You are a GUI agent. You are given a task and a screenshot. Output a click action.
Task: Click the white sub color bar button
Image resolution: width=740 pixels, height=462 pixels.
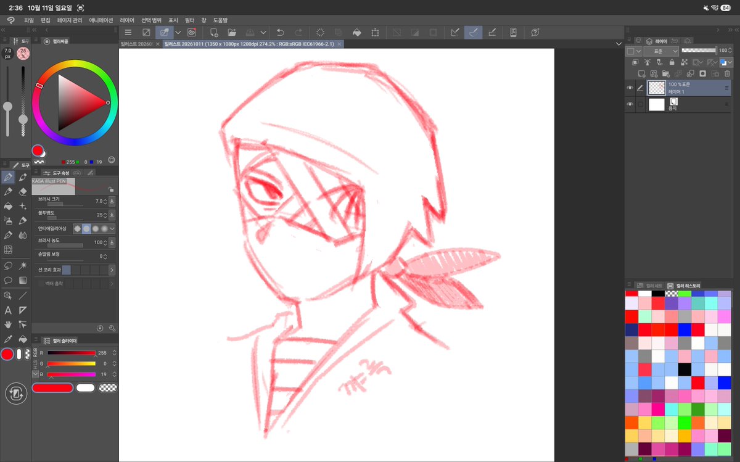pos(86,388)
